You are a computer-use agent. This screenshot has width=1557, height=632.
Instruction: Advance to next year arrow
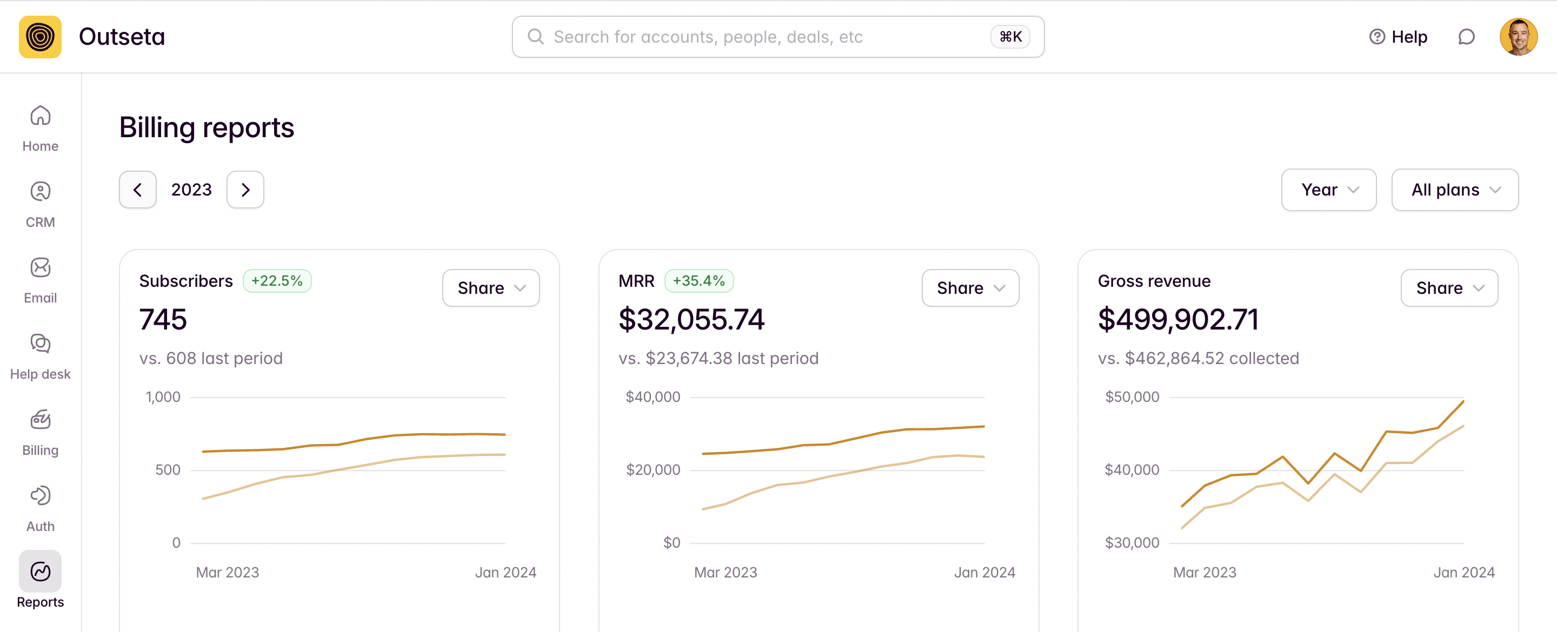(245, 190)
